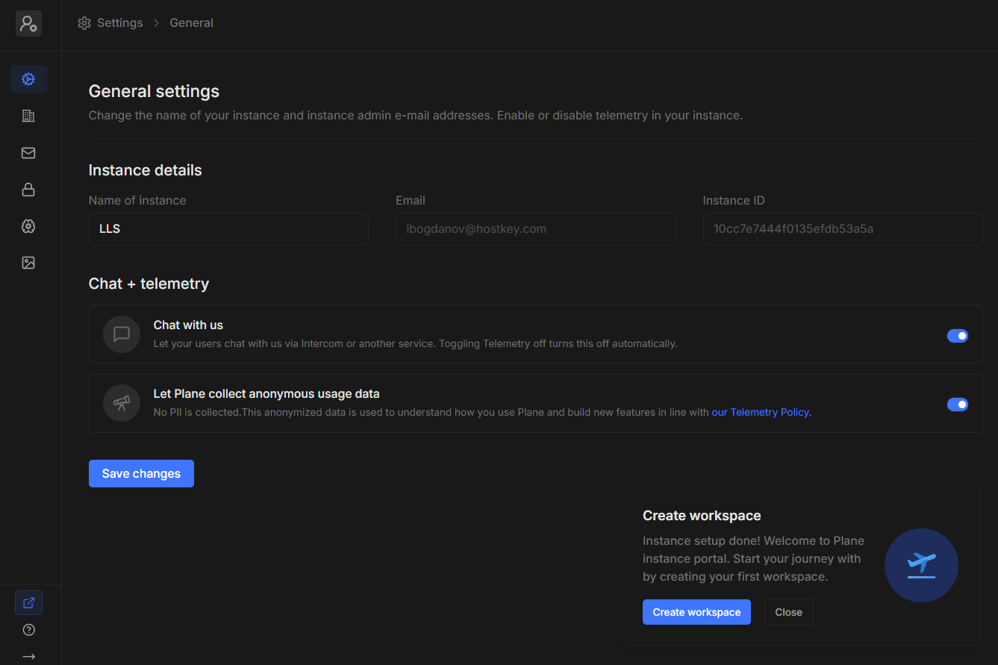The height and width of the screenshot is (665, 998).
Task: Expand the sidebar with the arrow icon
Action: click(28, 657)
